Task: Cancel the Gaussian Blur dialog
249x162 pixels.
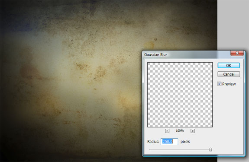Action: click(229, 74)
